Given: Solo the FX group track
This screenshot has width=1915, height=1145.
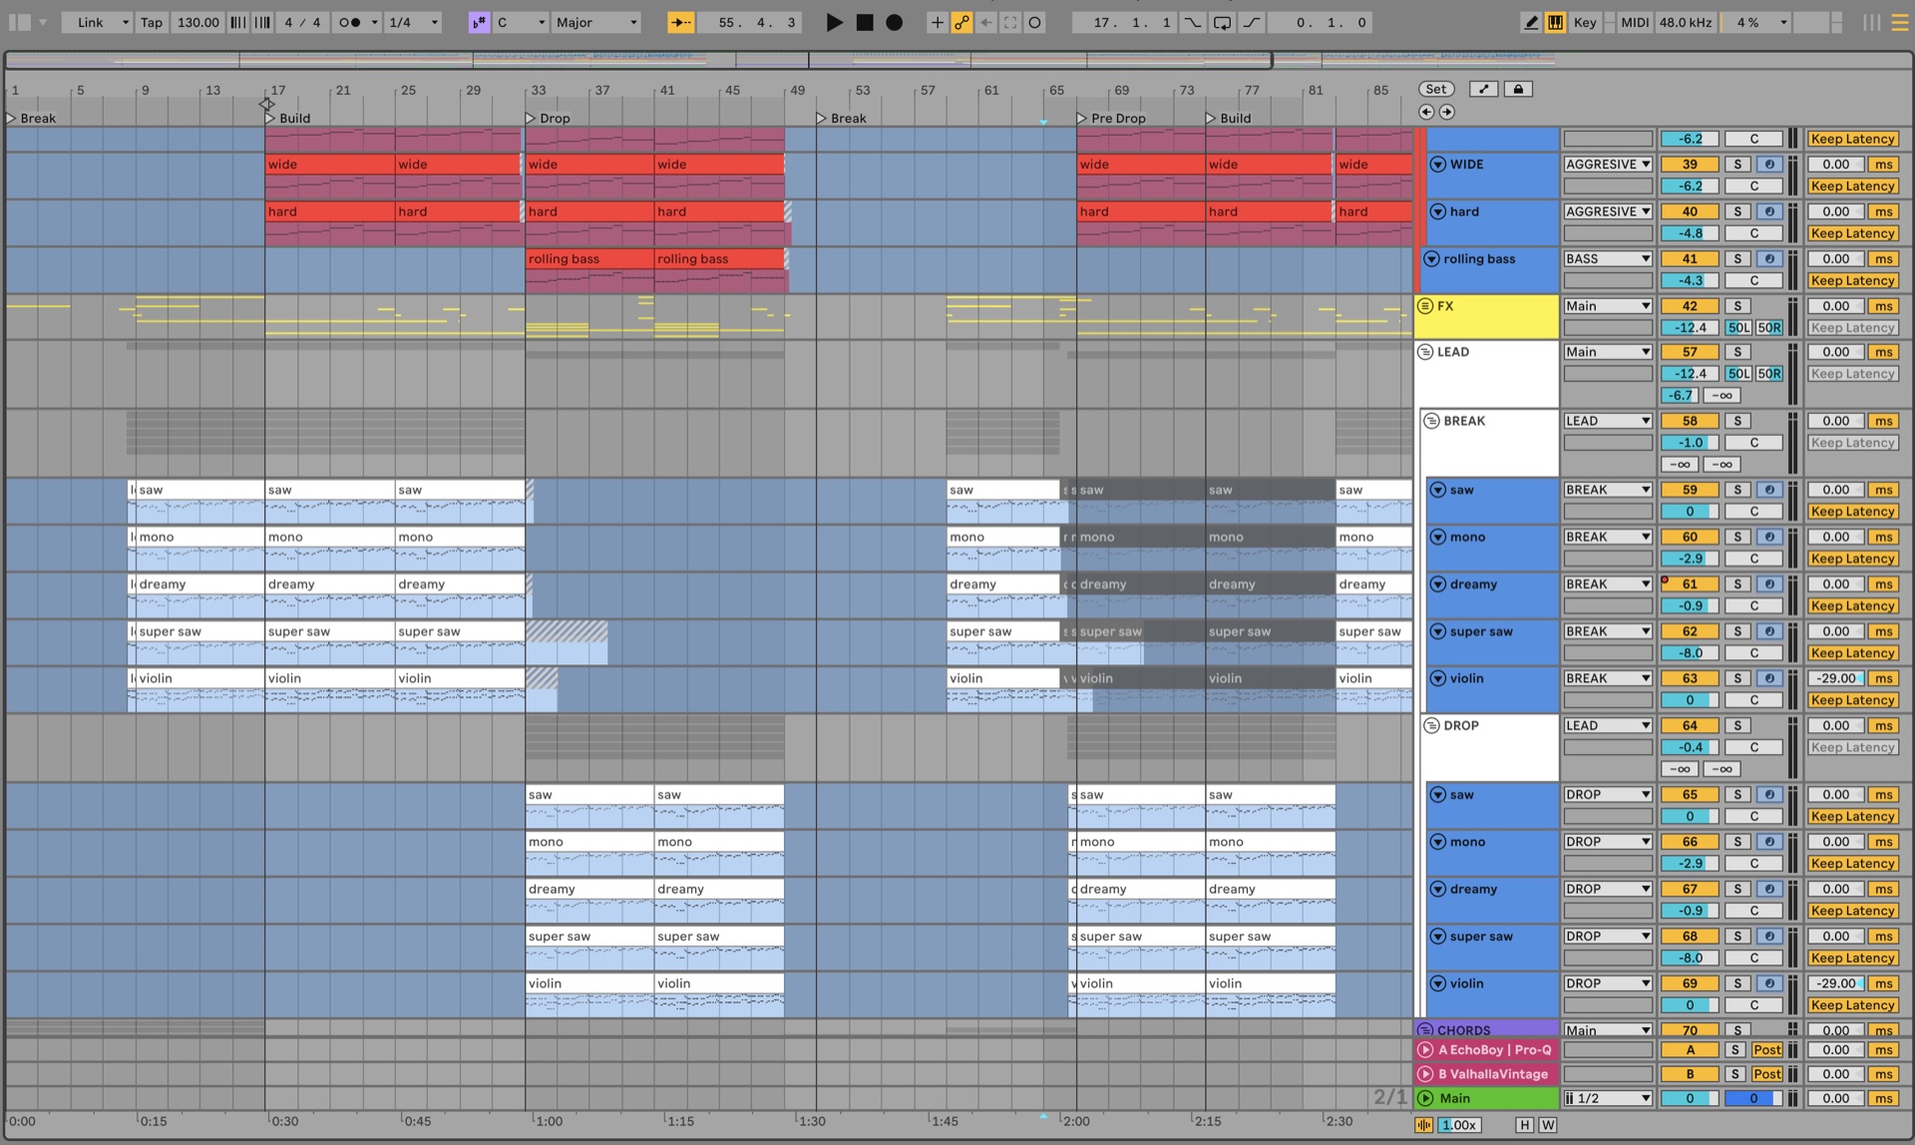Looking at the screenshot, I should 1737,306.
